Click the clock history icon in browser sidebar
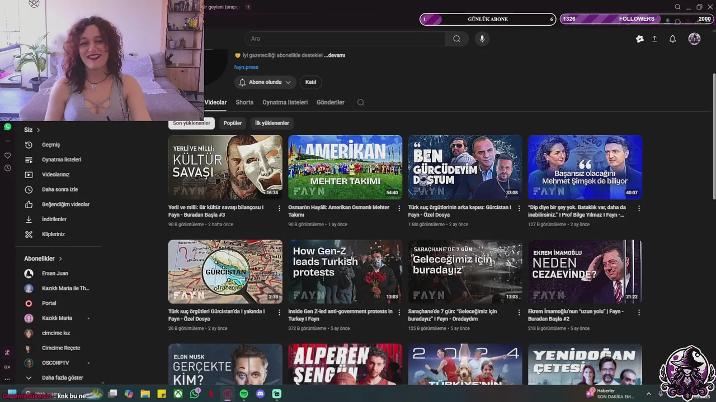 click(x=7, y=168)
